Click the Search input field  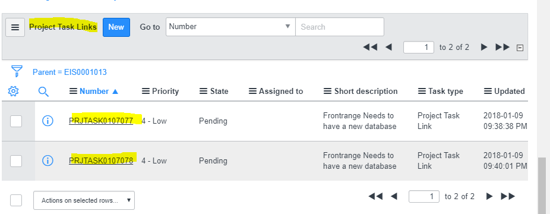[x=340, y=27]
